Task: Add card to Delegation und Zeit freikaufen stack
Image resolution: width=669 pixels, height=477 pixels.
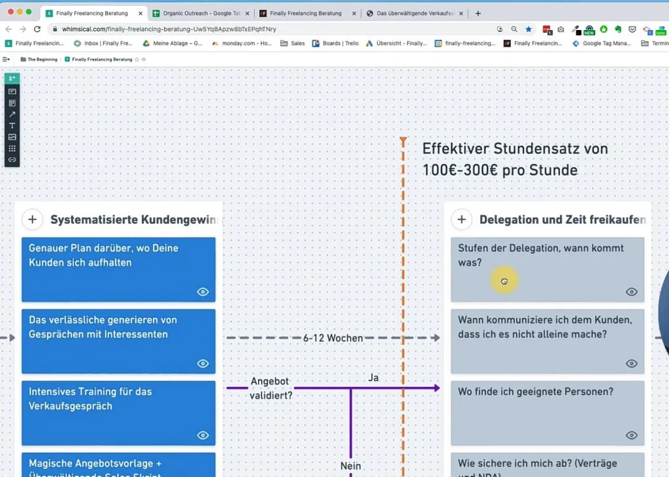Action: pos(462,220)
